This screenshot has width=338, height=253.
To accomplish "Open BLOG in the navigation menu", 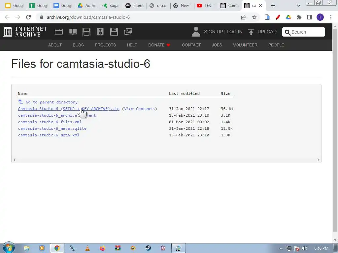I will point(78,45).
